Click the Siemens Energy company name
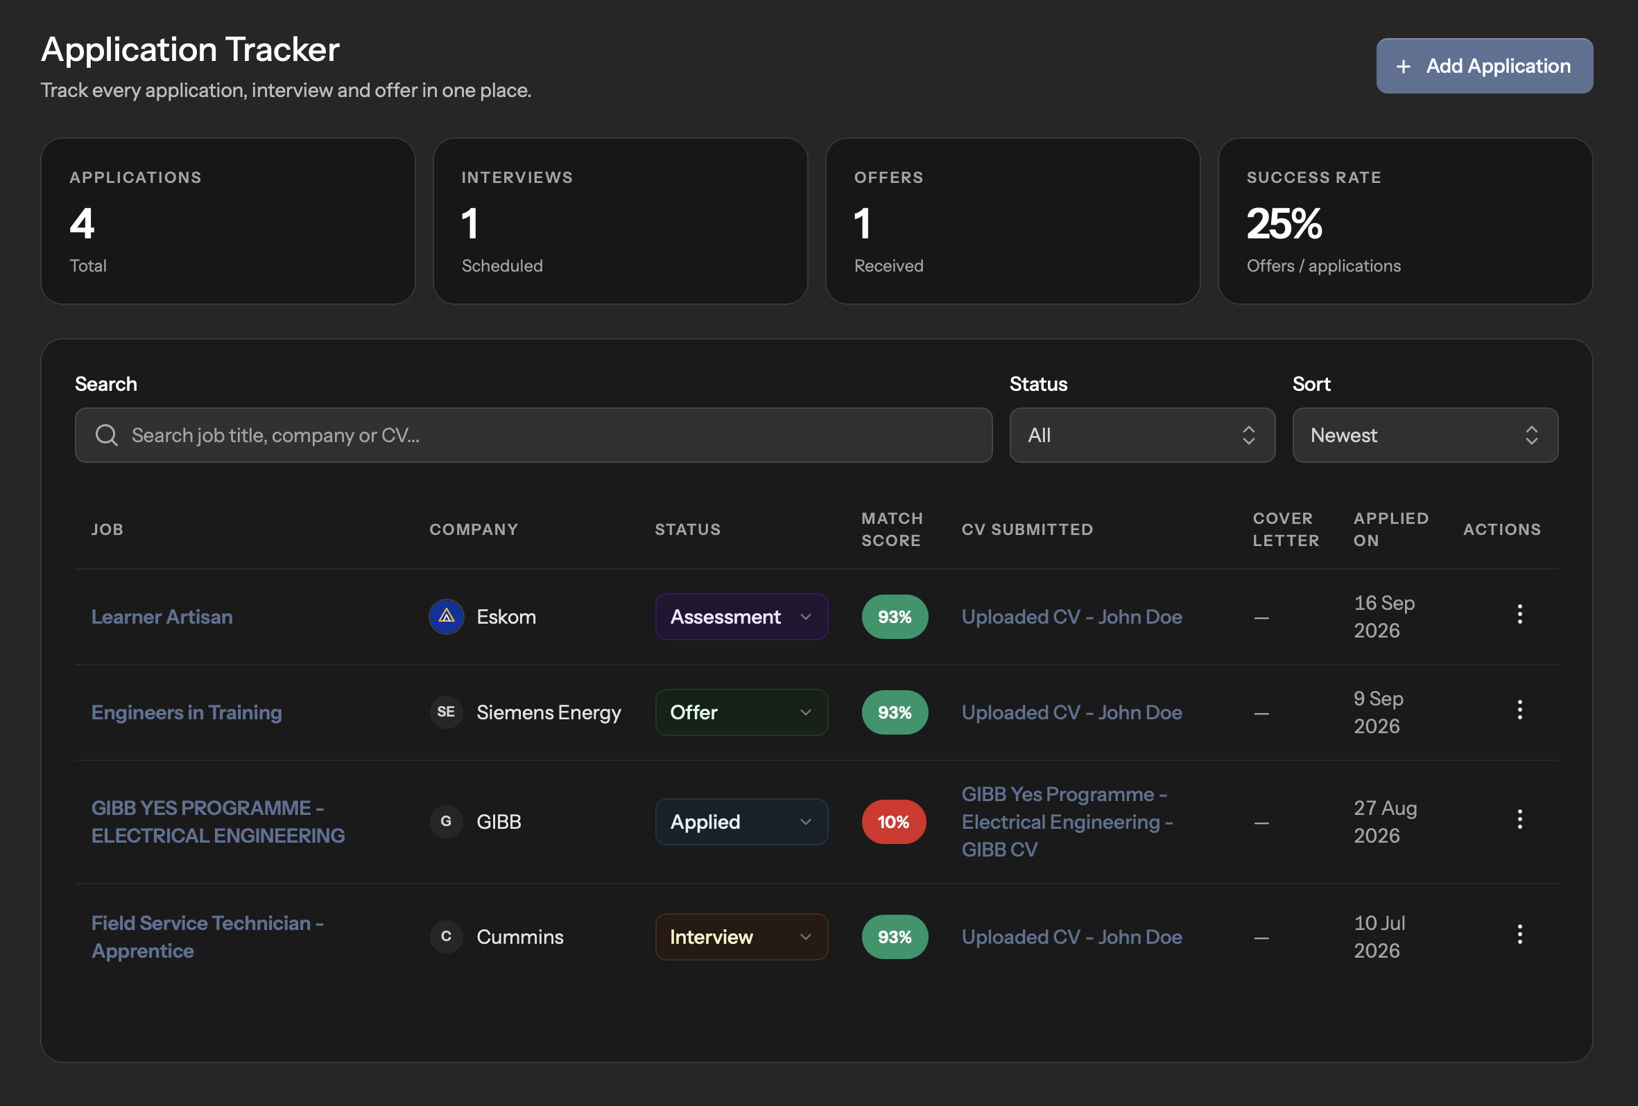1638x1106 pixels. tap(549, 712)
